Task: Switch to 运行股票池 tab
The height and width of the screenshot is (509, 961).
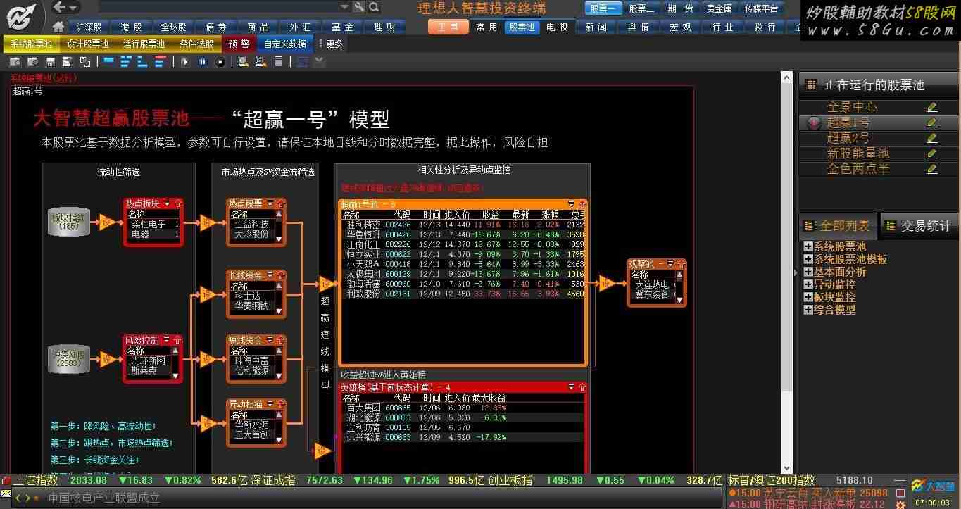Action: click(x=144, y=44)
